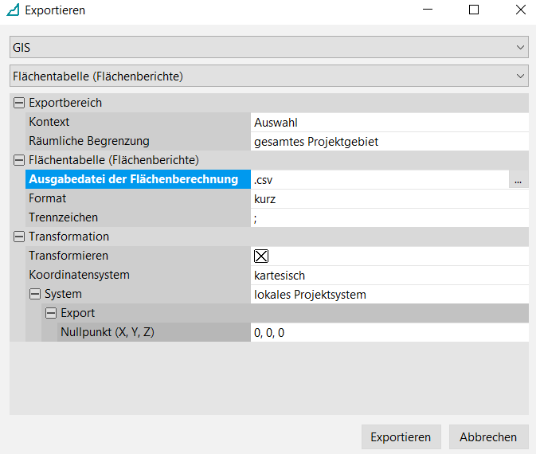Viewport: 536px width, 454px height.
Task: Toggle the Transformieren checkbox
Action: (261, 256)
